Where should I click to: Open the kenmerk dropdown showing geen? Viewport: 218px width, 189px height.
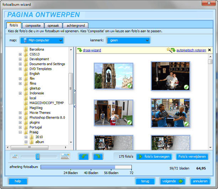coord(129,40)
